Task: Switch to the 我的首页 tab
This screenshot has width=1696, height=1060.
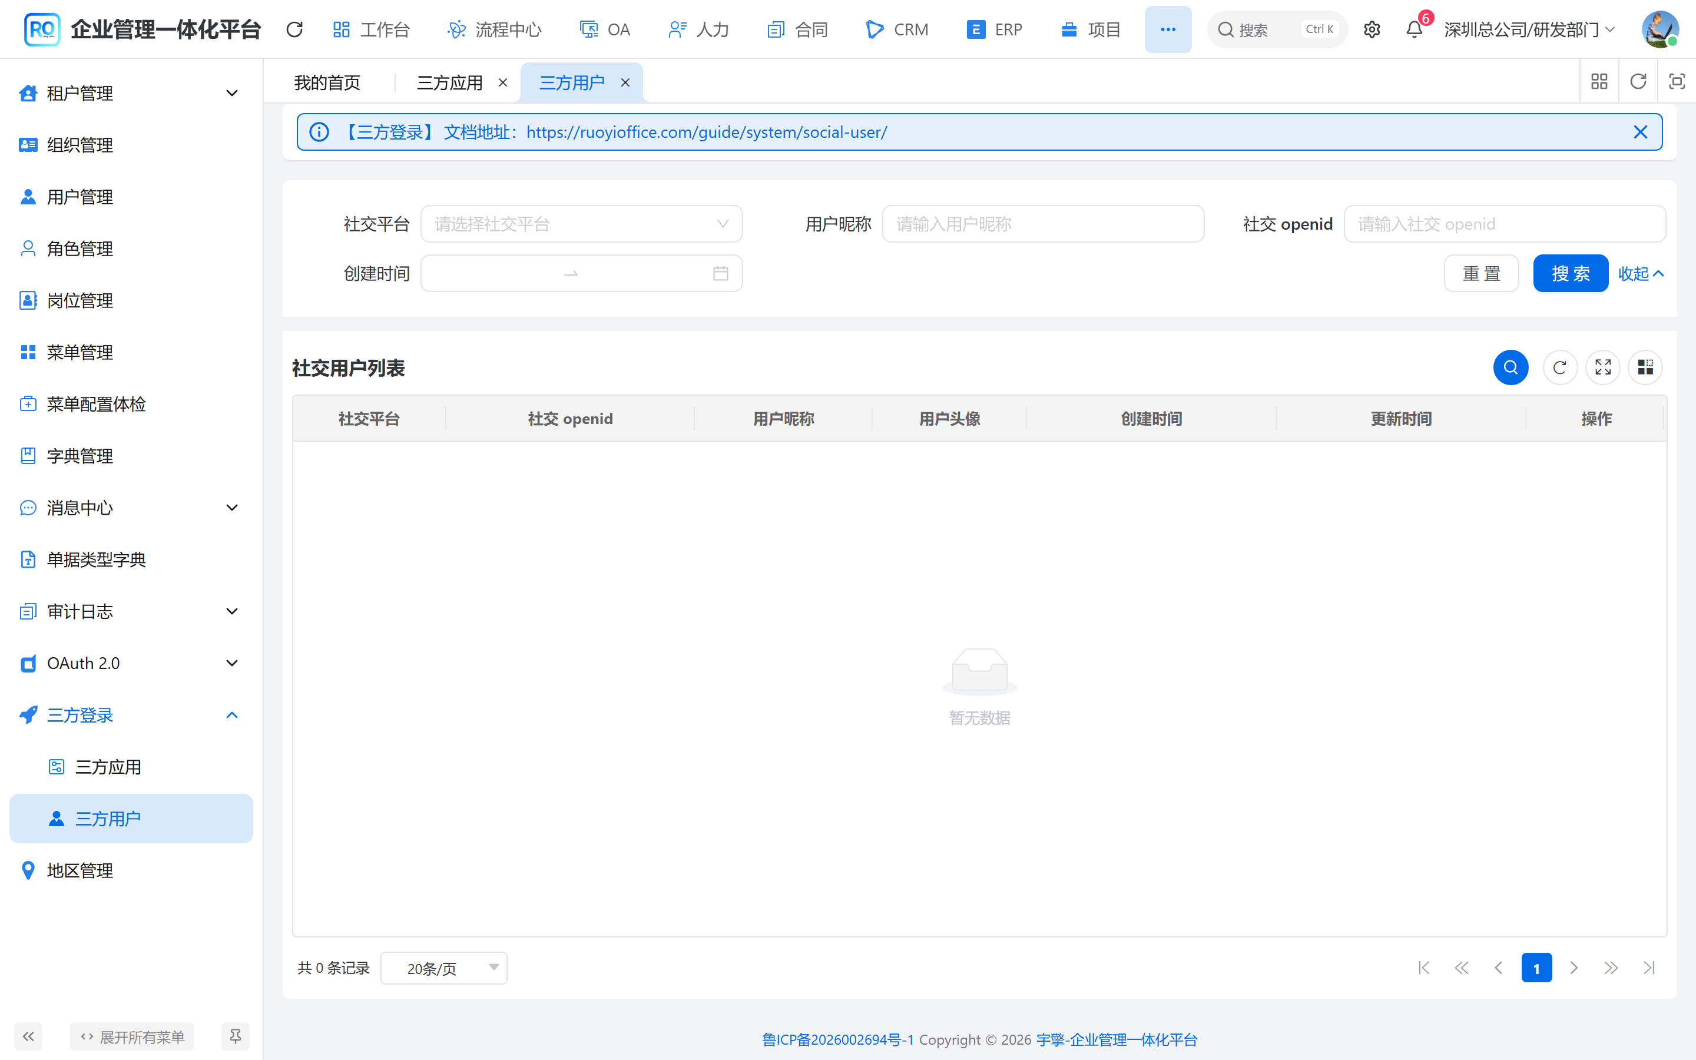Action: point(327,82)
